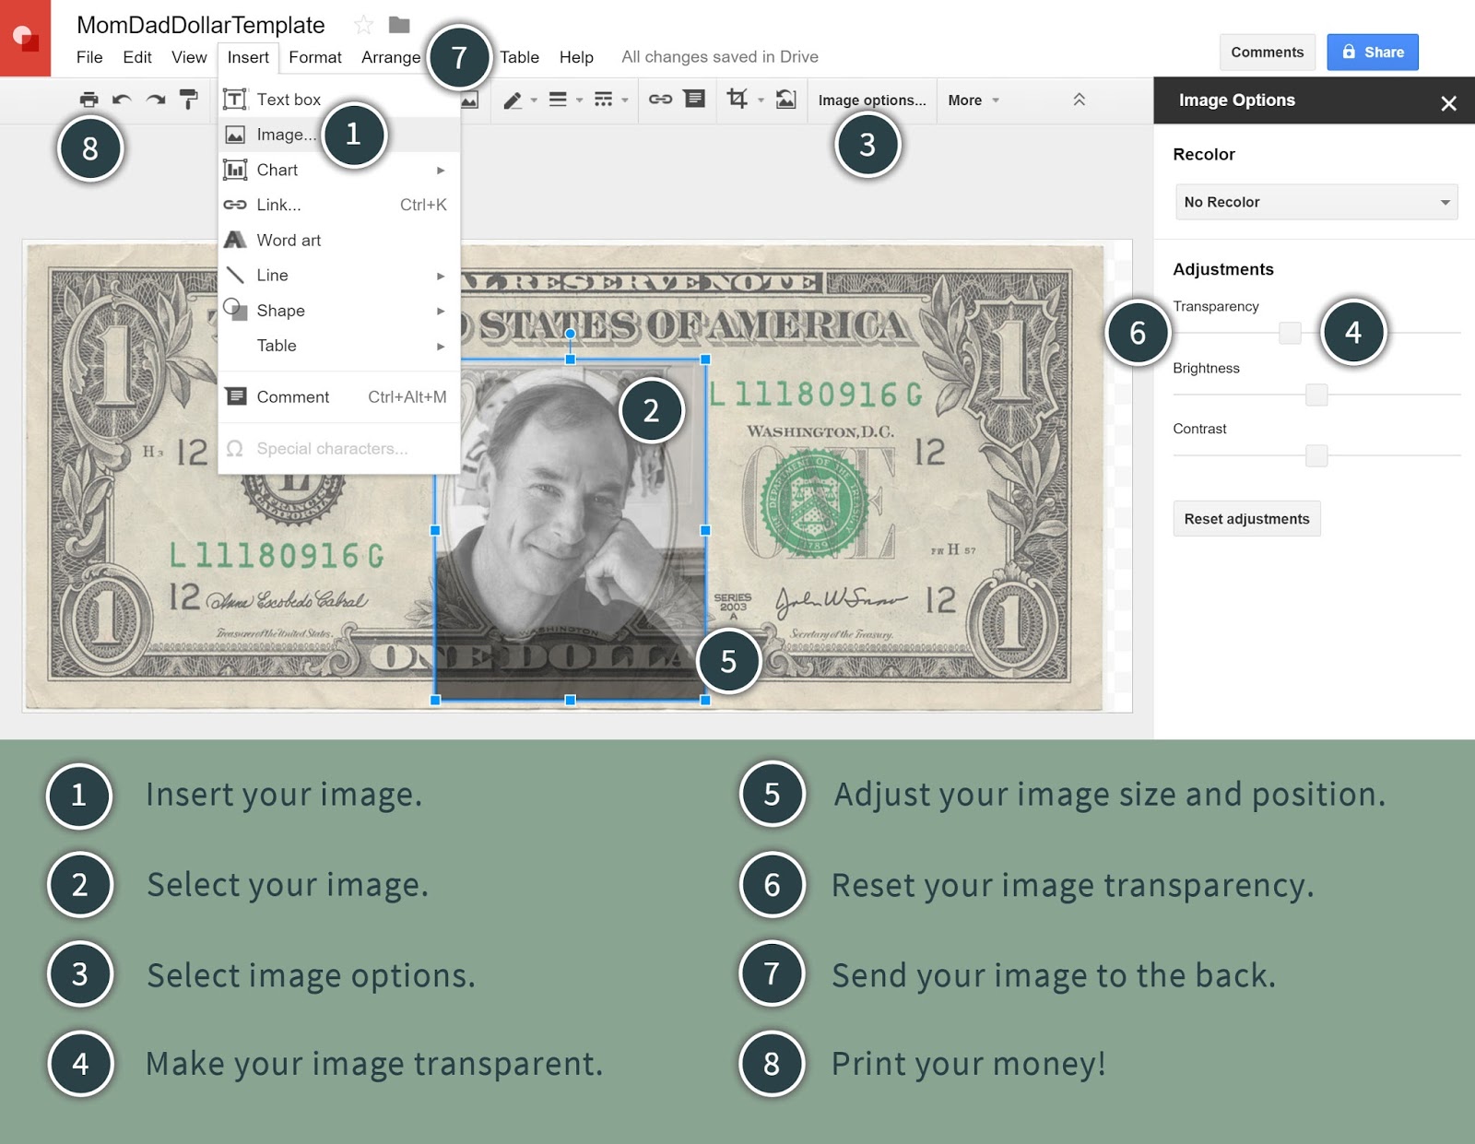Open the File menu
This screenshot has height=1144, width=1475.
click(89, 57)
